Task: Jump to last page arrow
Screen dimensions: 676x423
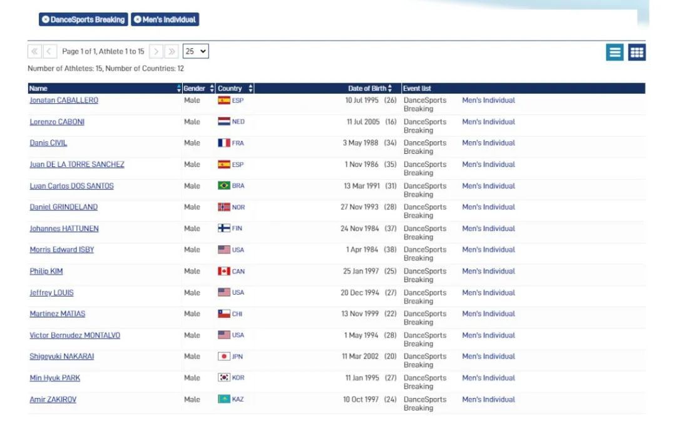Action: [x=172, y=51]
